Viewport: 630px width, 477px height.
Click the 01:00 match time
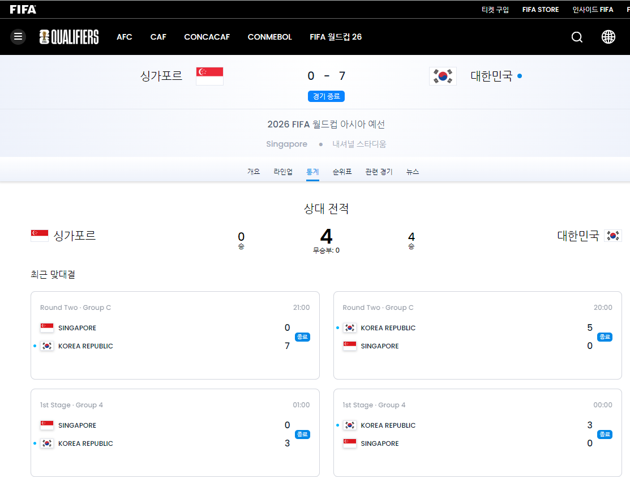pos(301,404)
